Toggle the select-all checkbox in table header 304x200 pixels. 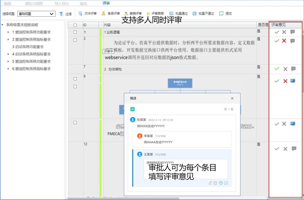pyautogui.click(x=75, y=25)
